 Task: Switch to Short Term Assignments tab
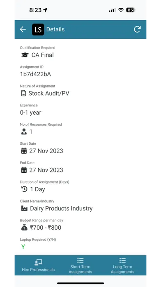pos(80,266)
